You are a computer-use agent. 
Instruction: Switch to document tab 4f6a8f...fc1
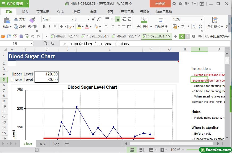[64, 36]
